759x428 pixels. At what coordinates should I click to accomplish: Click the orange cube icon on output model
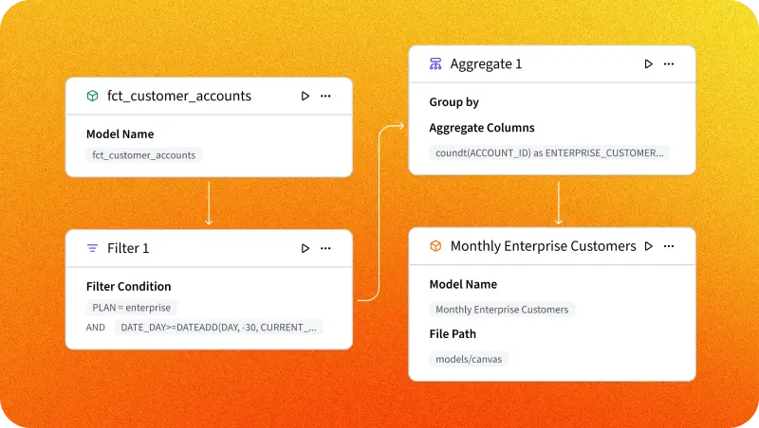[x=435, y=246]
